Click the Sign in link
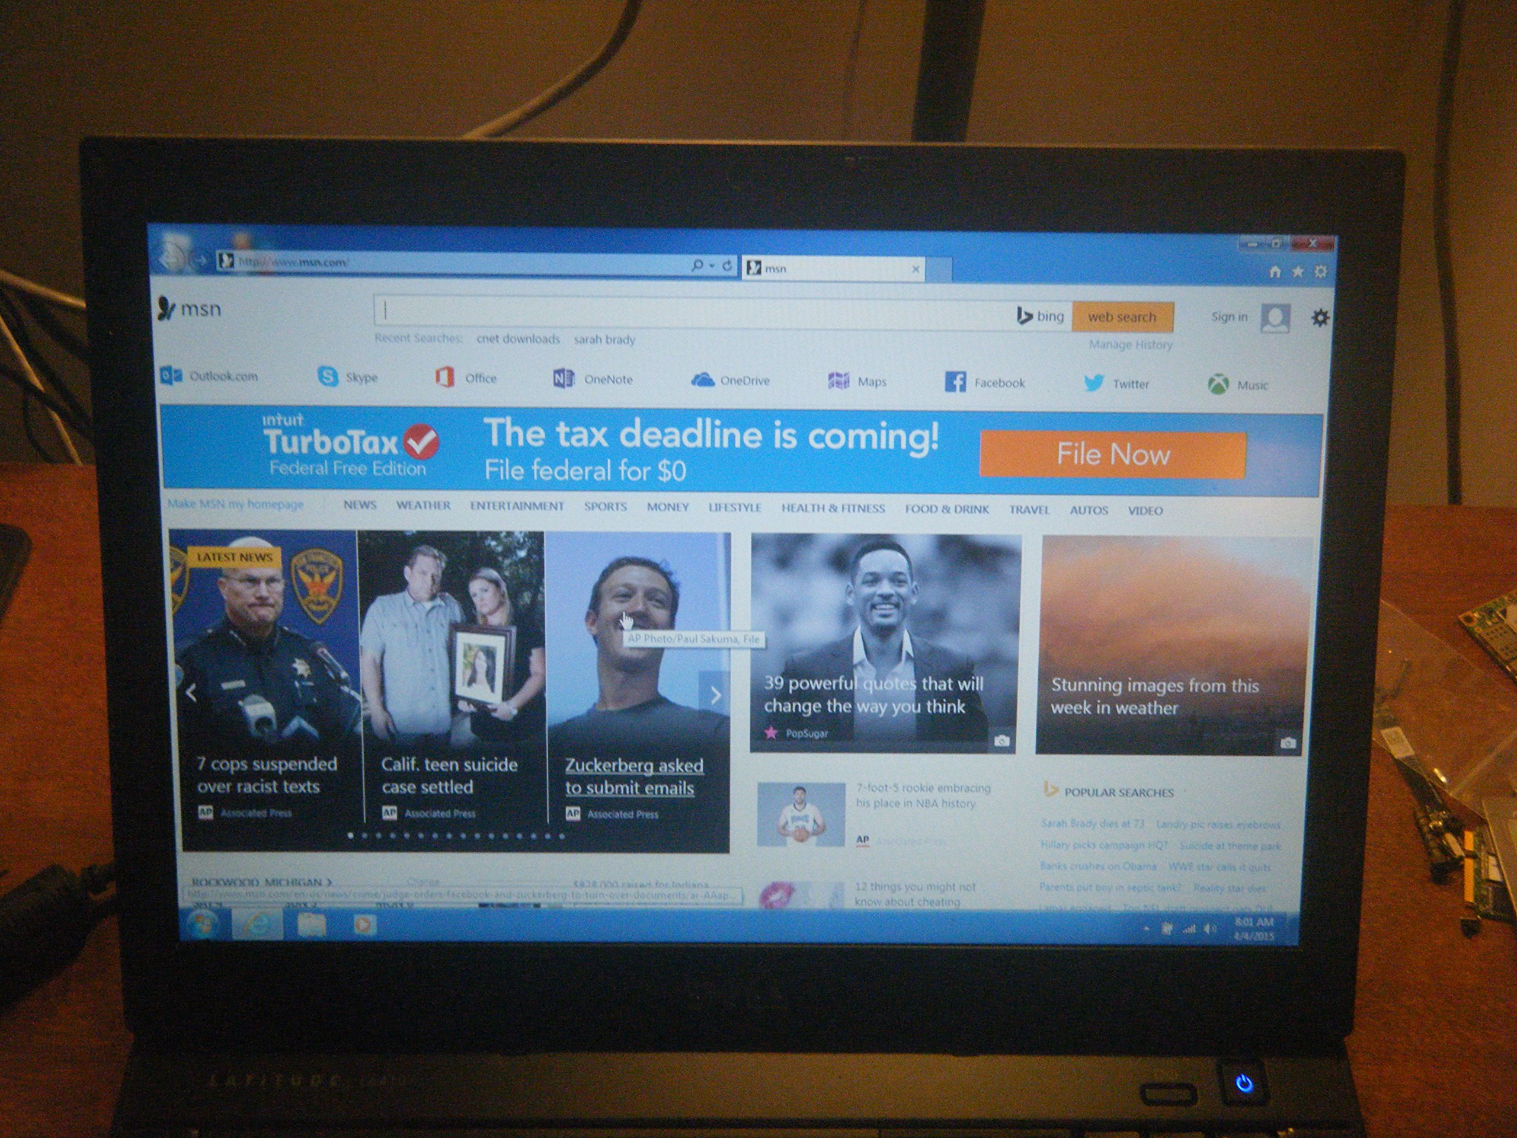This screenshot has width=1517, height=1138. (x=1229, y=317)
